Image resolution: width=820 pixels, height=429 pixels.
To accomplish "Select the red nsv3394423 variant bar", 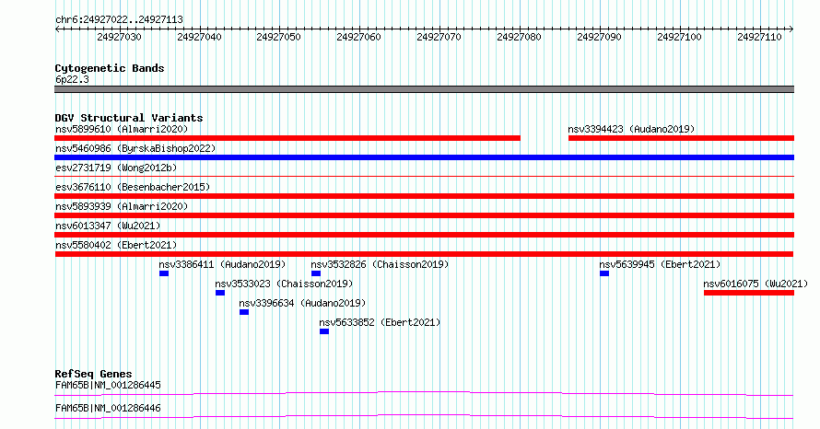I will tap(682, 138).
